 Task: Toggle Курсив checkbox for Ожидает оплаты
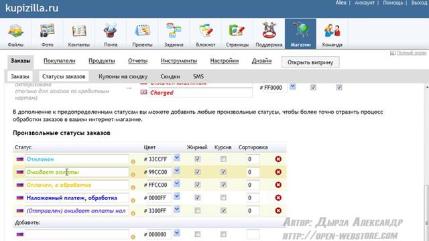click(x=223, y=171)
